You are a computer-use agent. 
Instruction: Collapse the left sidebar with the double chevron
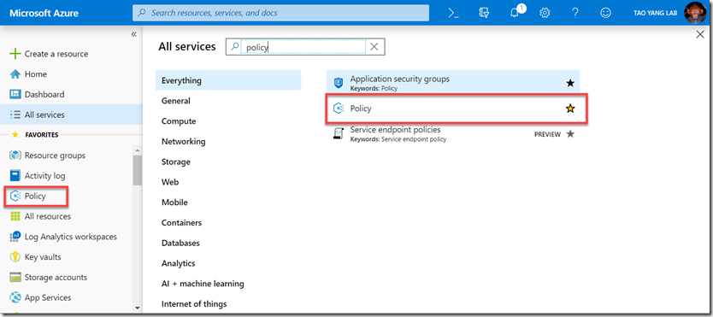click(133, 34)
